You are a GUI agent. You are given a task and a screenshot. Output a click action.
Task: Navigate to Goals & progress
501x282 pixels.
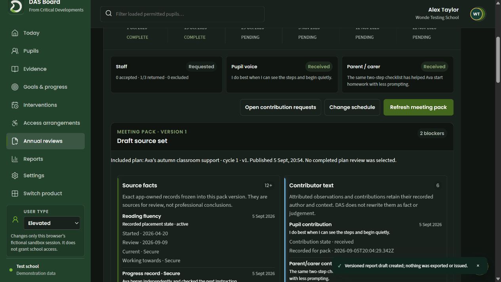[x=46, y=87]
